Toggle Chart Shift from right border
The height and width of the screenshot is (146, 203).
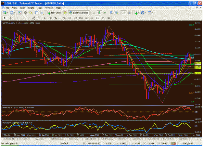129,13
